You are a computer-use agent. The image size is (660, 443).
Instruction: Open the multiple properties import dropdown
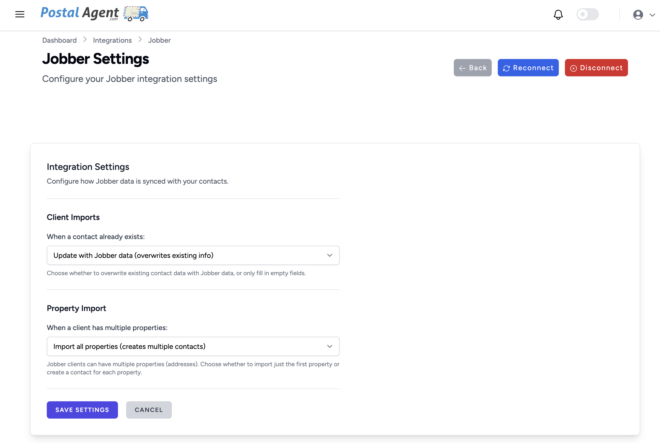click(193, 346)
